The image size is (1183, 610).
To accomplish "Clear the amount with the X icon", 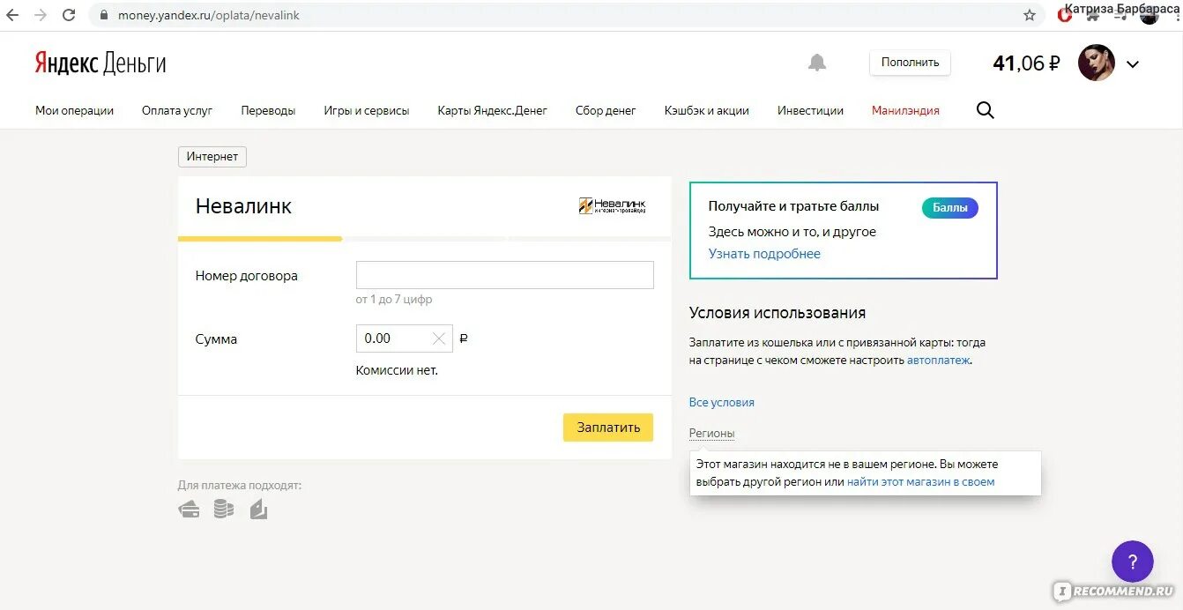I will pos(439,338).
